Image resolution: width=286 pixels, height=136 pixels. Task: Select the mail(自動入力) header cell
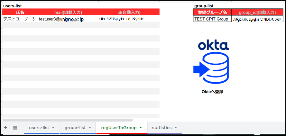tap(68, 12)
